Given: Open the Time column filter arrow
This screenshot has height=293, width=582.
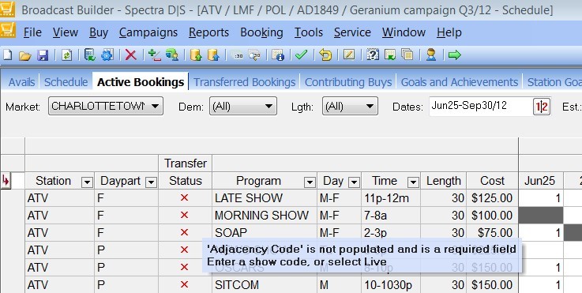Looking at the screenshot, I should point(413,182).
